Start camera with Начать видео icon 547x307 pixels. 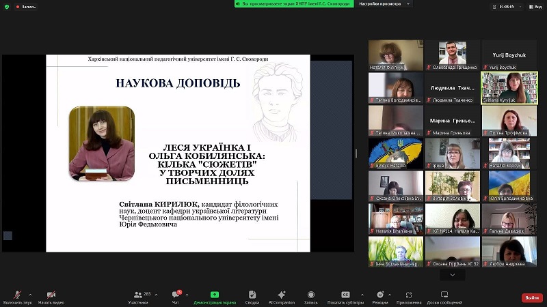(51, 295)
